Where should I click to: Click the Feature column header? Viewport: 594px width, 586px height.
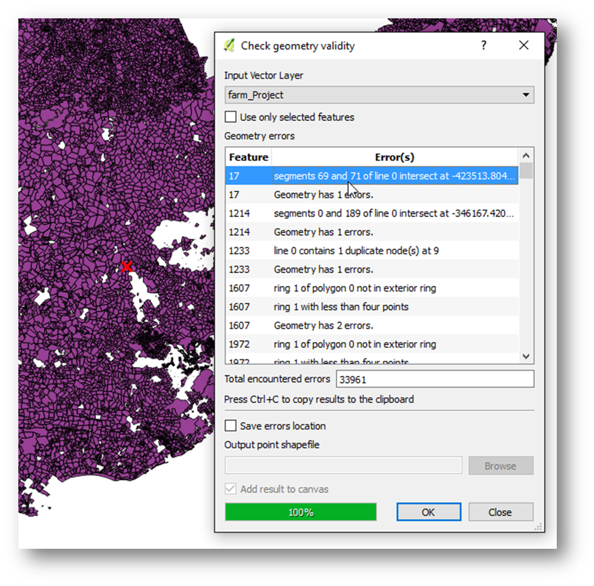(x=248, y=157)
